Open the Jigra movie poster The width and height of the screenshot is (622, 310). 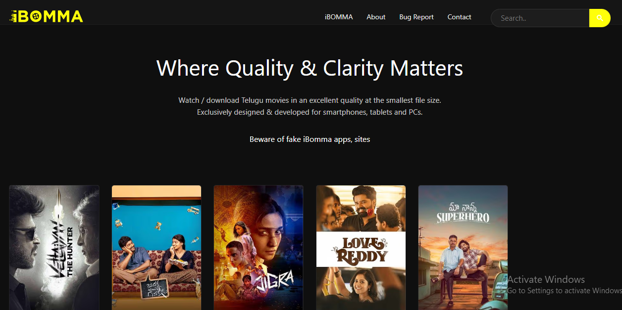tap(259, 248)
